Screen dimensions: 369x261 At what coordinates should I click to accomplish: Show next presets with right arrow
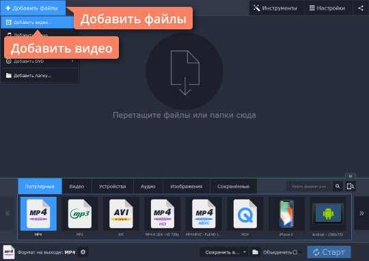pyautogui.click(x=361, y=213)
